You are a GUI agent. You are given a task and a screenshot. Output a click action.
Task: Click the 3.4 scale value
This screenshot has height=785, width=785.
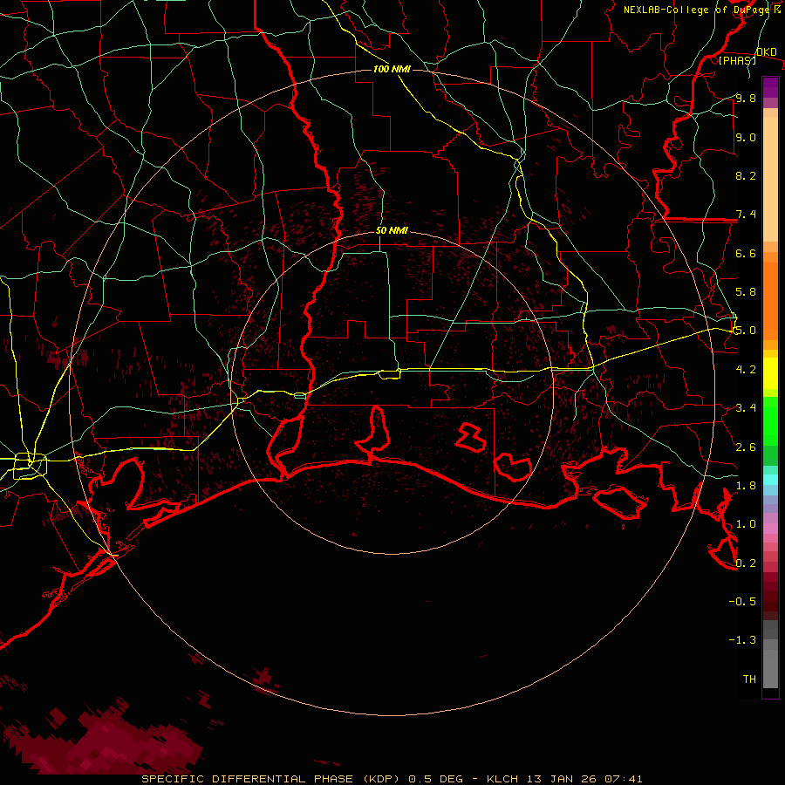pyautogui.click(x=746, y=408)
